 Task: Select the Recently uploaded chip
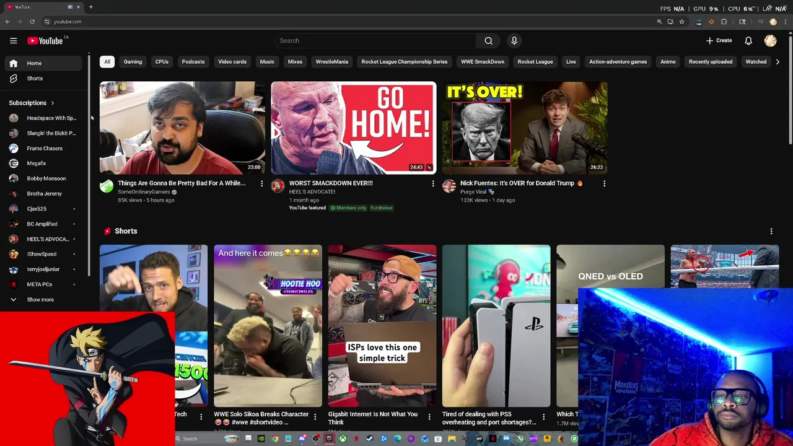(x=711, y=61)
